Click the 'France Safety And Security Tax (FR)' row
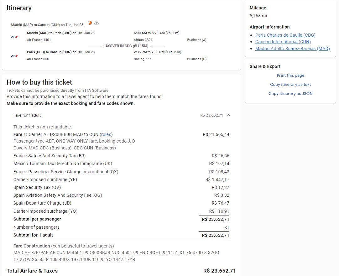This screenshot has height=276, width=339. point(121,156)
